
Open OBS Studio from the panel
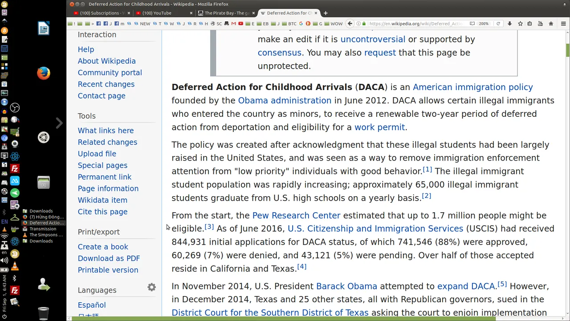15,107
